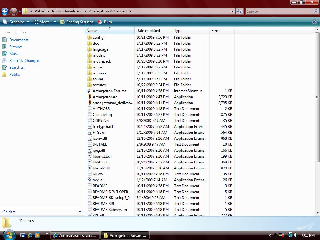Screen dimensions: 320x240
Task: Click the Burn toolbar button
Action: pyautogui.click(x=105, y=22)
